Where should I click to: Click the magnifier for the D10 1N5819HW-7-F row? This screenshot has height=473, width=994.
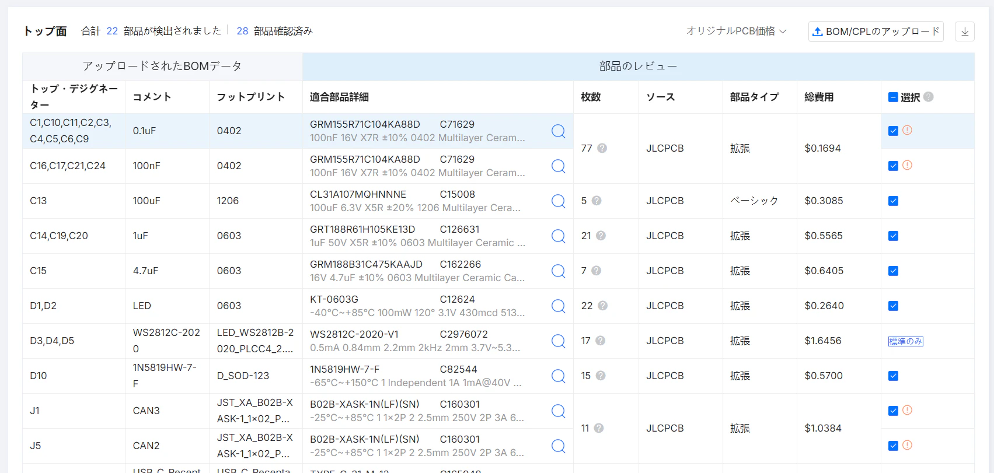pos(559,376)
